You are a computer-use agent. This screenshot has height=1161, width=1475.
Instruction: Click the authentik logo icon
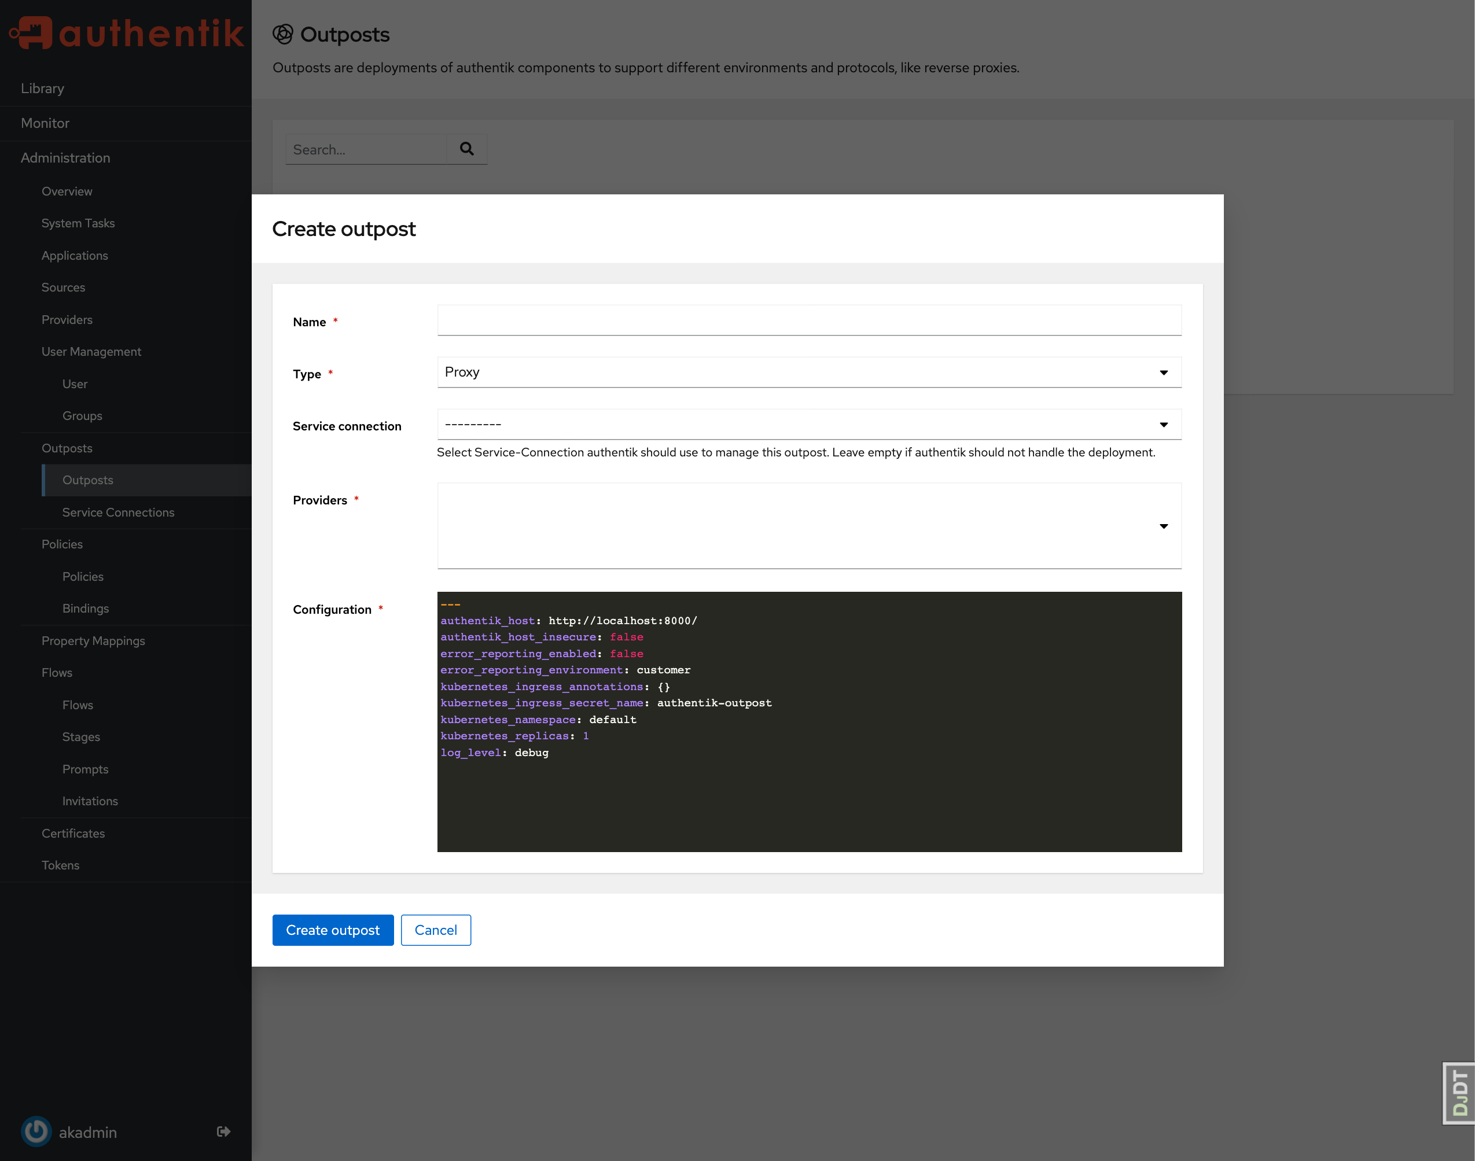(x=32, y=32)
